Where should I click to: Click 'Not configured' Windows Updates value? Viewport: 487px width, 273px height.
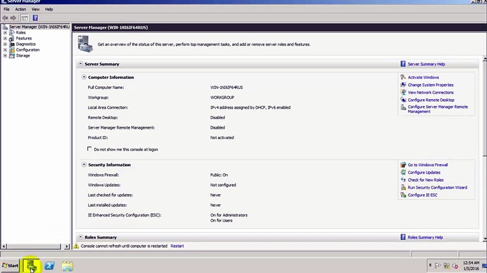(223, 185)
